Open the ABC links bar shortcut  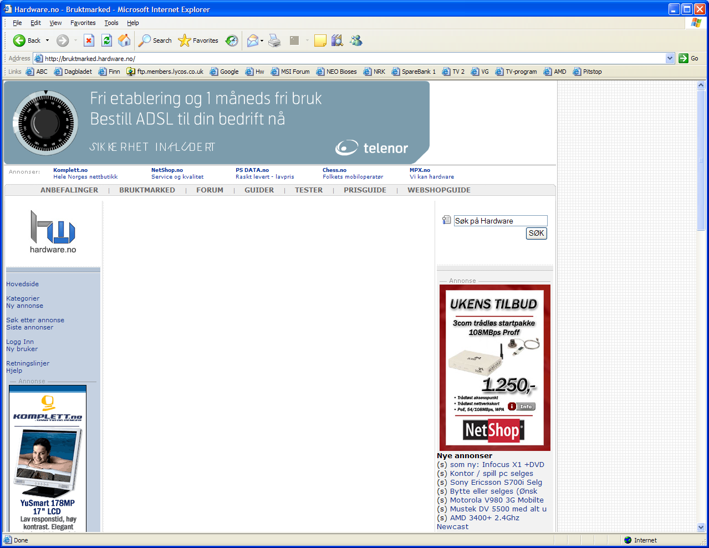click(37, 72)
